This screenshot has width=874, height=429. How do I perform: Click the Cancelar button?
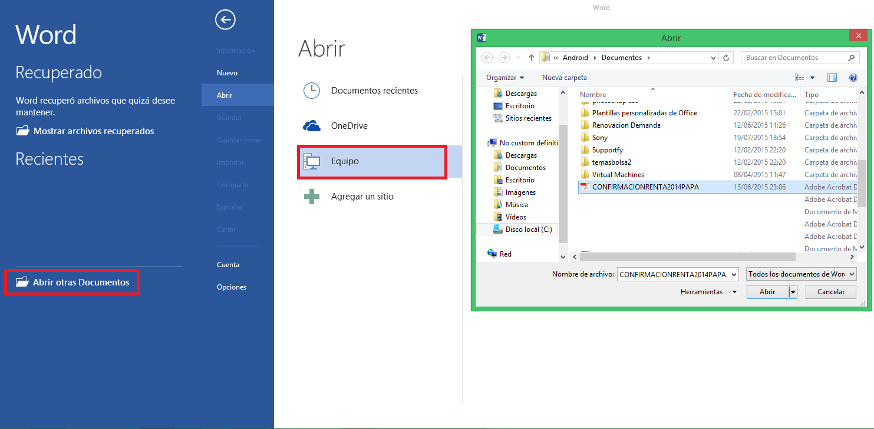click(831, 292)
